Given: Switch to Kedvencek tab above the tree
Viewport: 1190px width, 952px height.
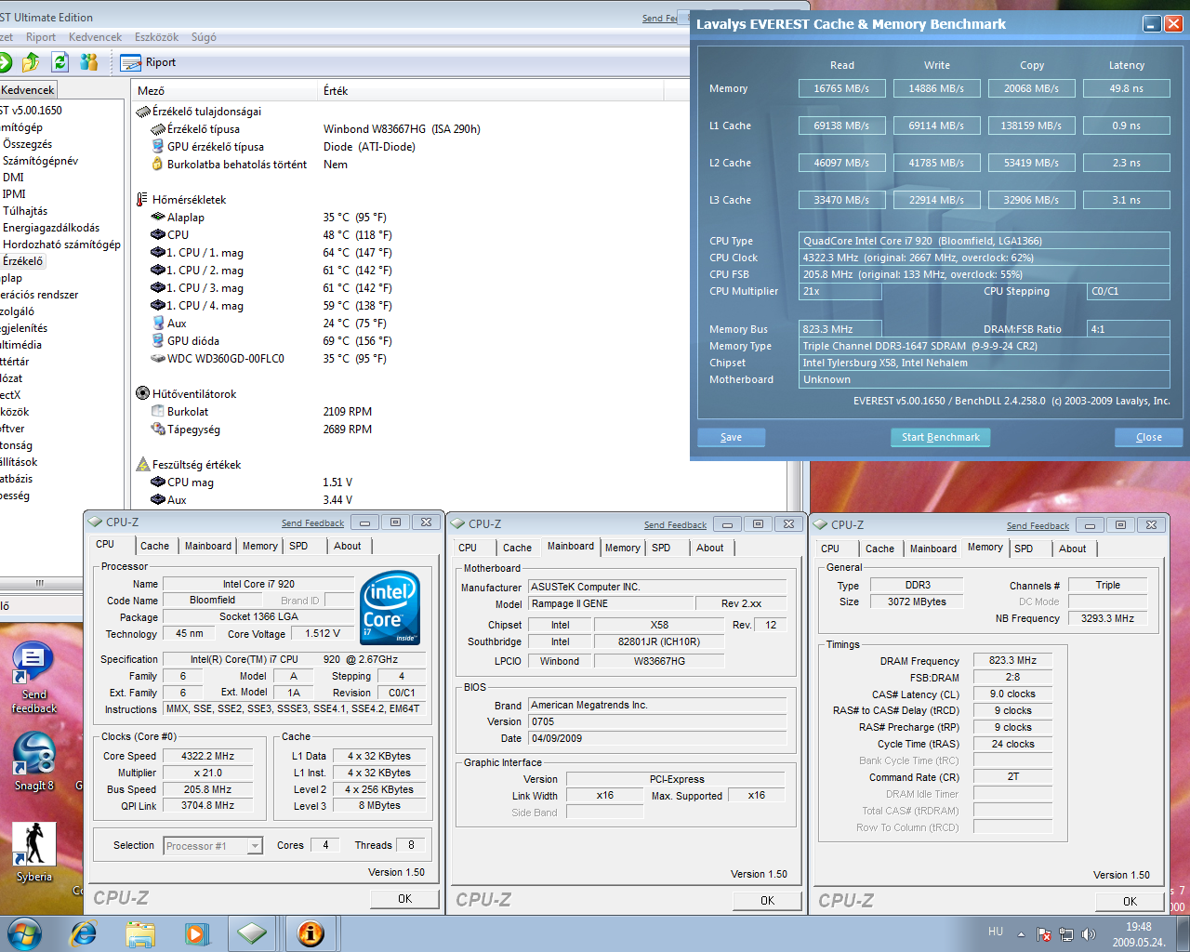Looking at the screenshot, I should coord(28,90).
